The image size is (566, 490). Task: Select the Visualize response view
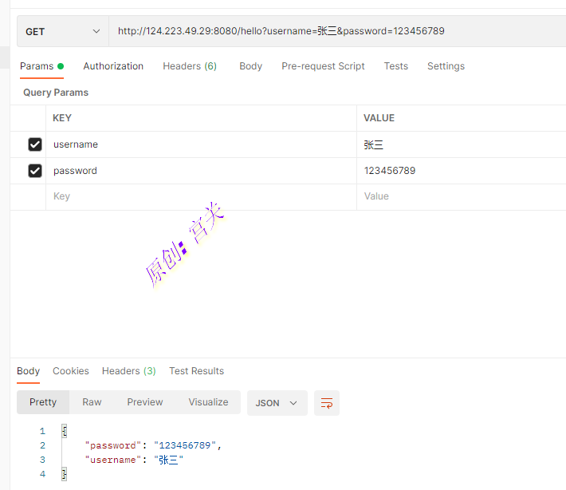[x=208, y=402]
